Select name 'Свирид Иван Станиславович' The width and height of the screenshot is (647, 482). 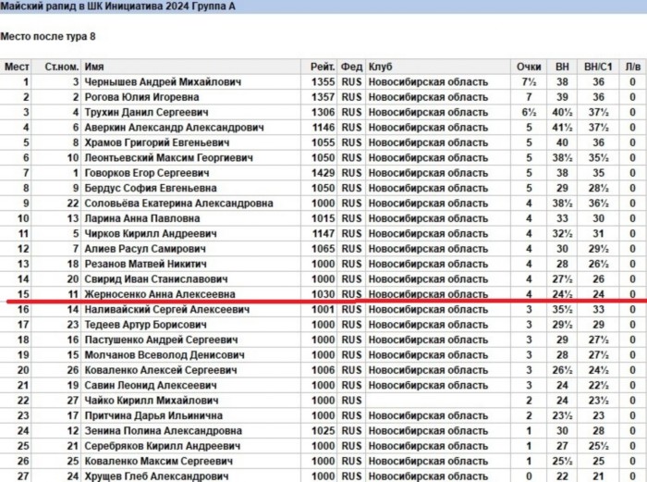(x=156, y=279)
